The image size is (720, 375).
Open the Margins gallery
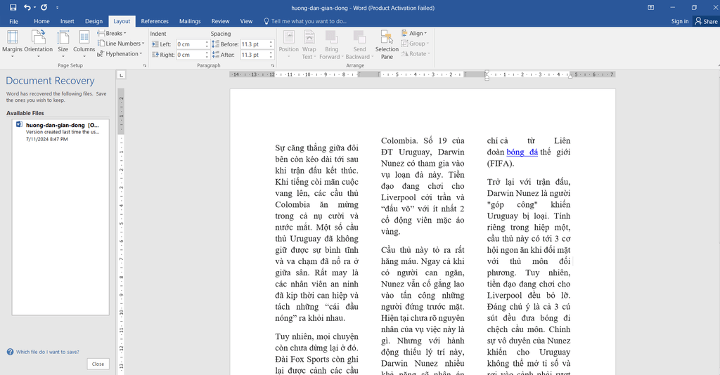13,44
